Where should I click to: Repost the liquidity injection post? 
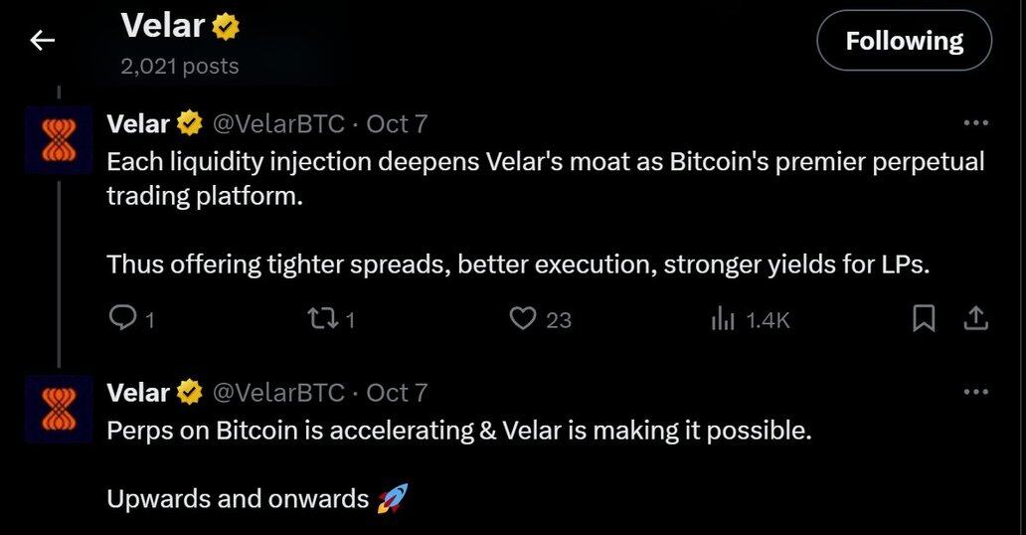coord(322,318)
